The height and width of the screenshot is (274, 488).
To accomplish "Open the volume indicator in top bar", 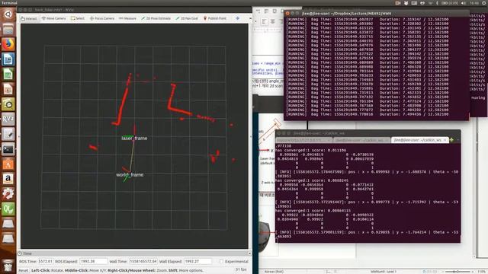I will (464, 3).
